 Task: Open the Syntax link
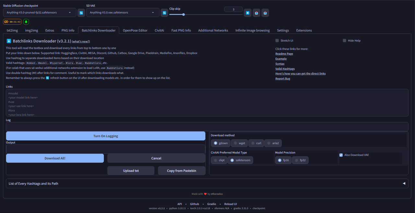(280, 64)
